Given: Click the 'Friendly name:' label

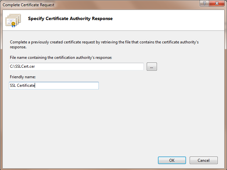Looking at the screenshot, I should tap(23, 77).
